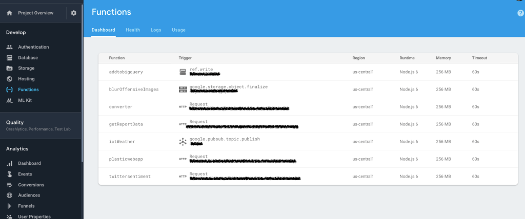Click the Runtime column header
The image size is (525, 219).
[407, 58]
